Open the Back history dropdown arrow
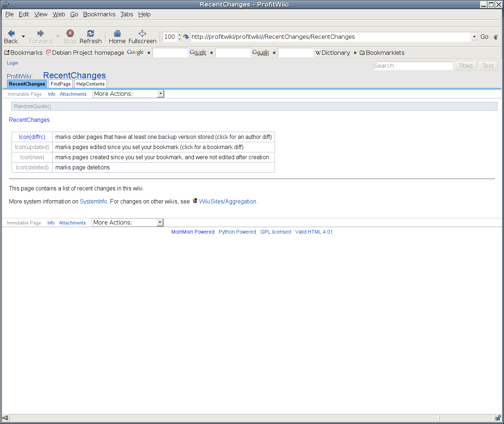This screenshot has width=504, height=424. coord(23,37)
